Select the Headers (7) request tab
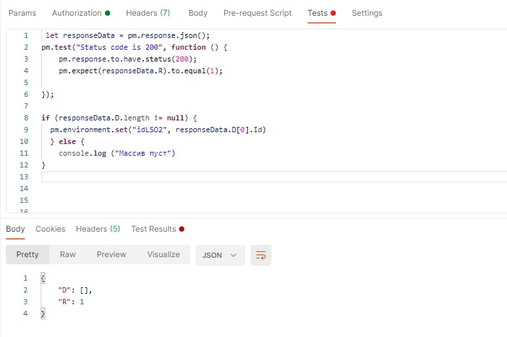This screenshot has height=337, width=507. tap(148, 13)
